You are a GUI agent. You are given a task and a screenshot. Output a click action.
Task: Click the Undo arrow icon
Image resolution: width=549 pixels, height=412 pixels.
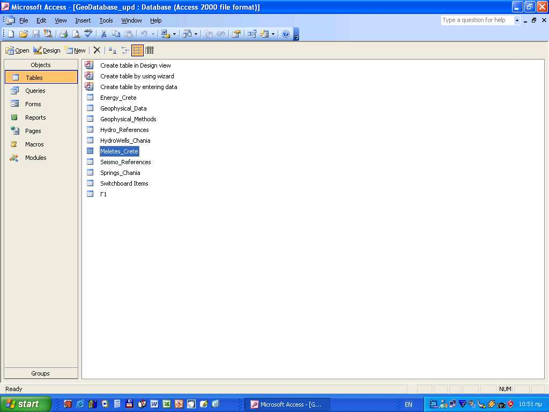(x=144, y=34)
